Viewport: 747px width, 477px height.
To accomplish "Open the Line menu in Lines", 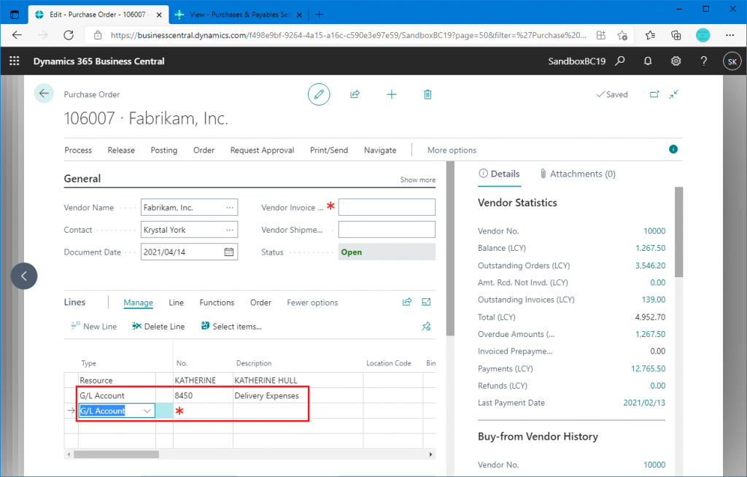I will [x=177, y=303].
